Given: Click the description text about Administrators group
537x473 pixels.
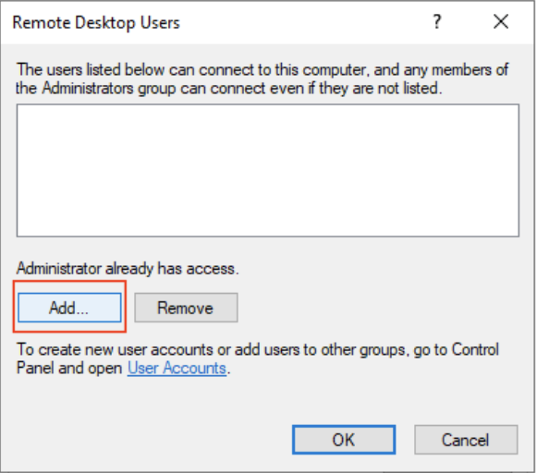Looking at the screenshot, I should tap(262, 79).
